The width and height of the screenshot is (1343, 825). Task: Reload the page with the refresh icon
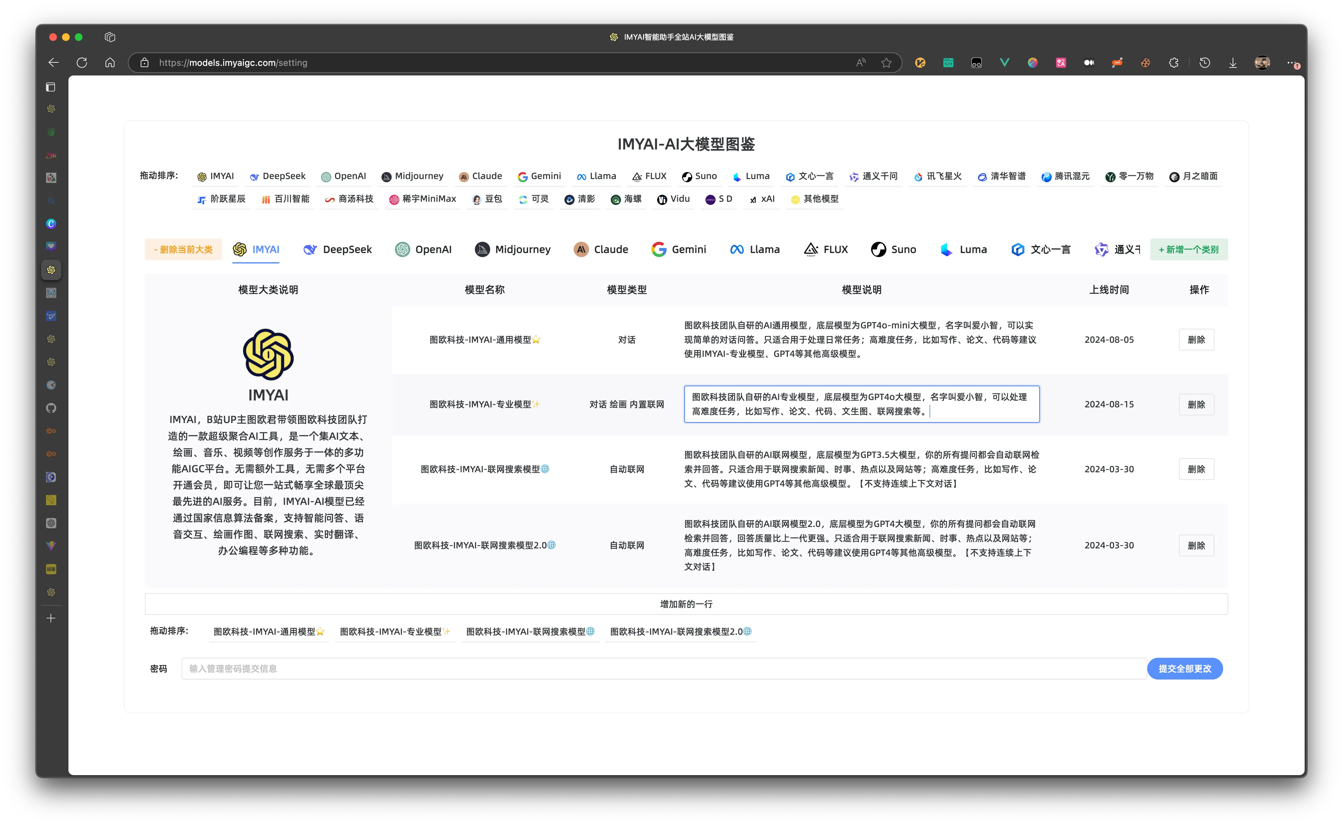click(x=82, y=63)
